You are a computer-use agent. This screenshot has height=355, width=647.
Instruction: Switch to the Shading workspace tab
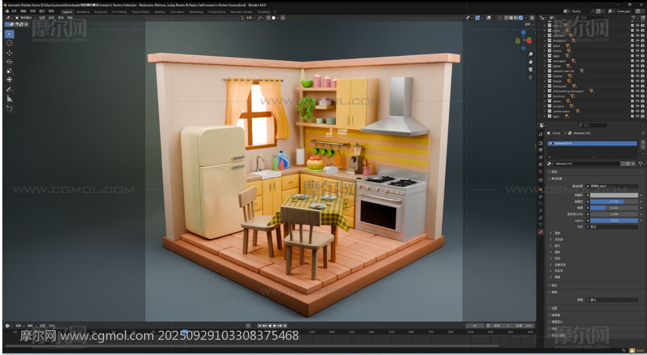point(160,12)
